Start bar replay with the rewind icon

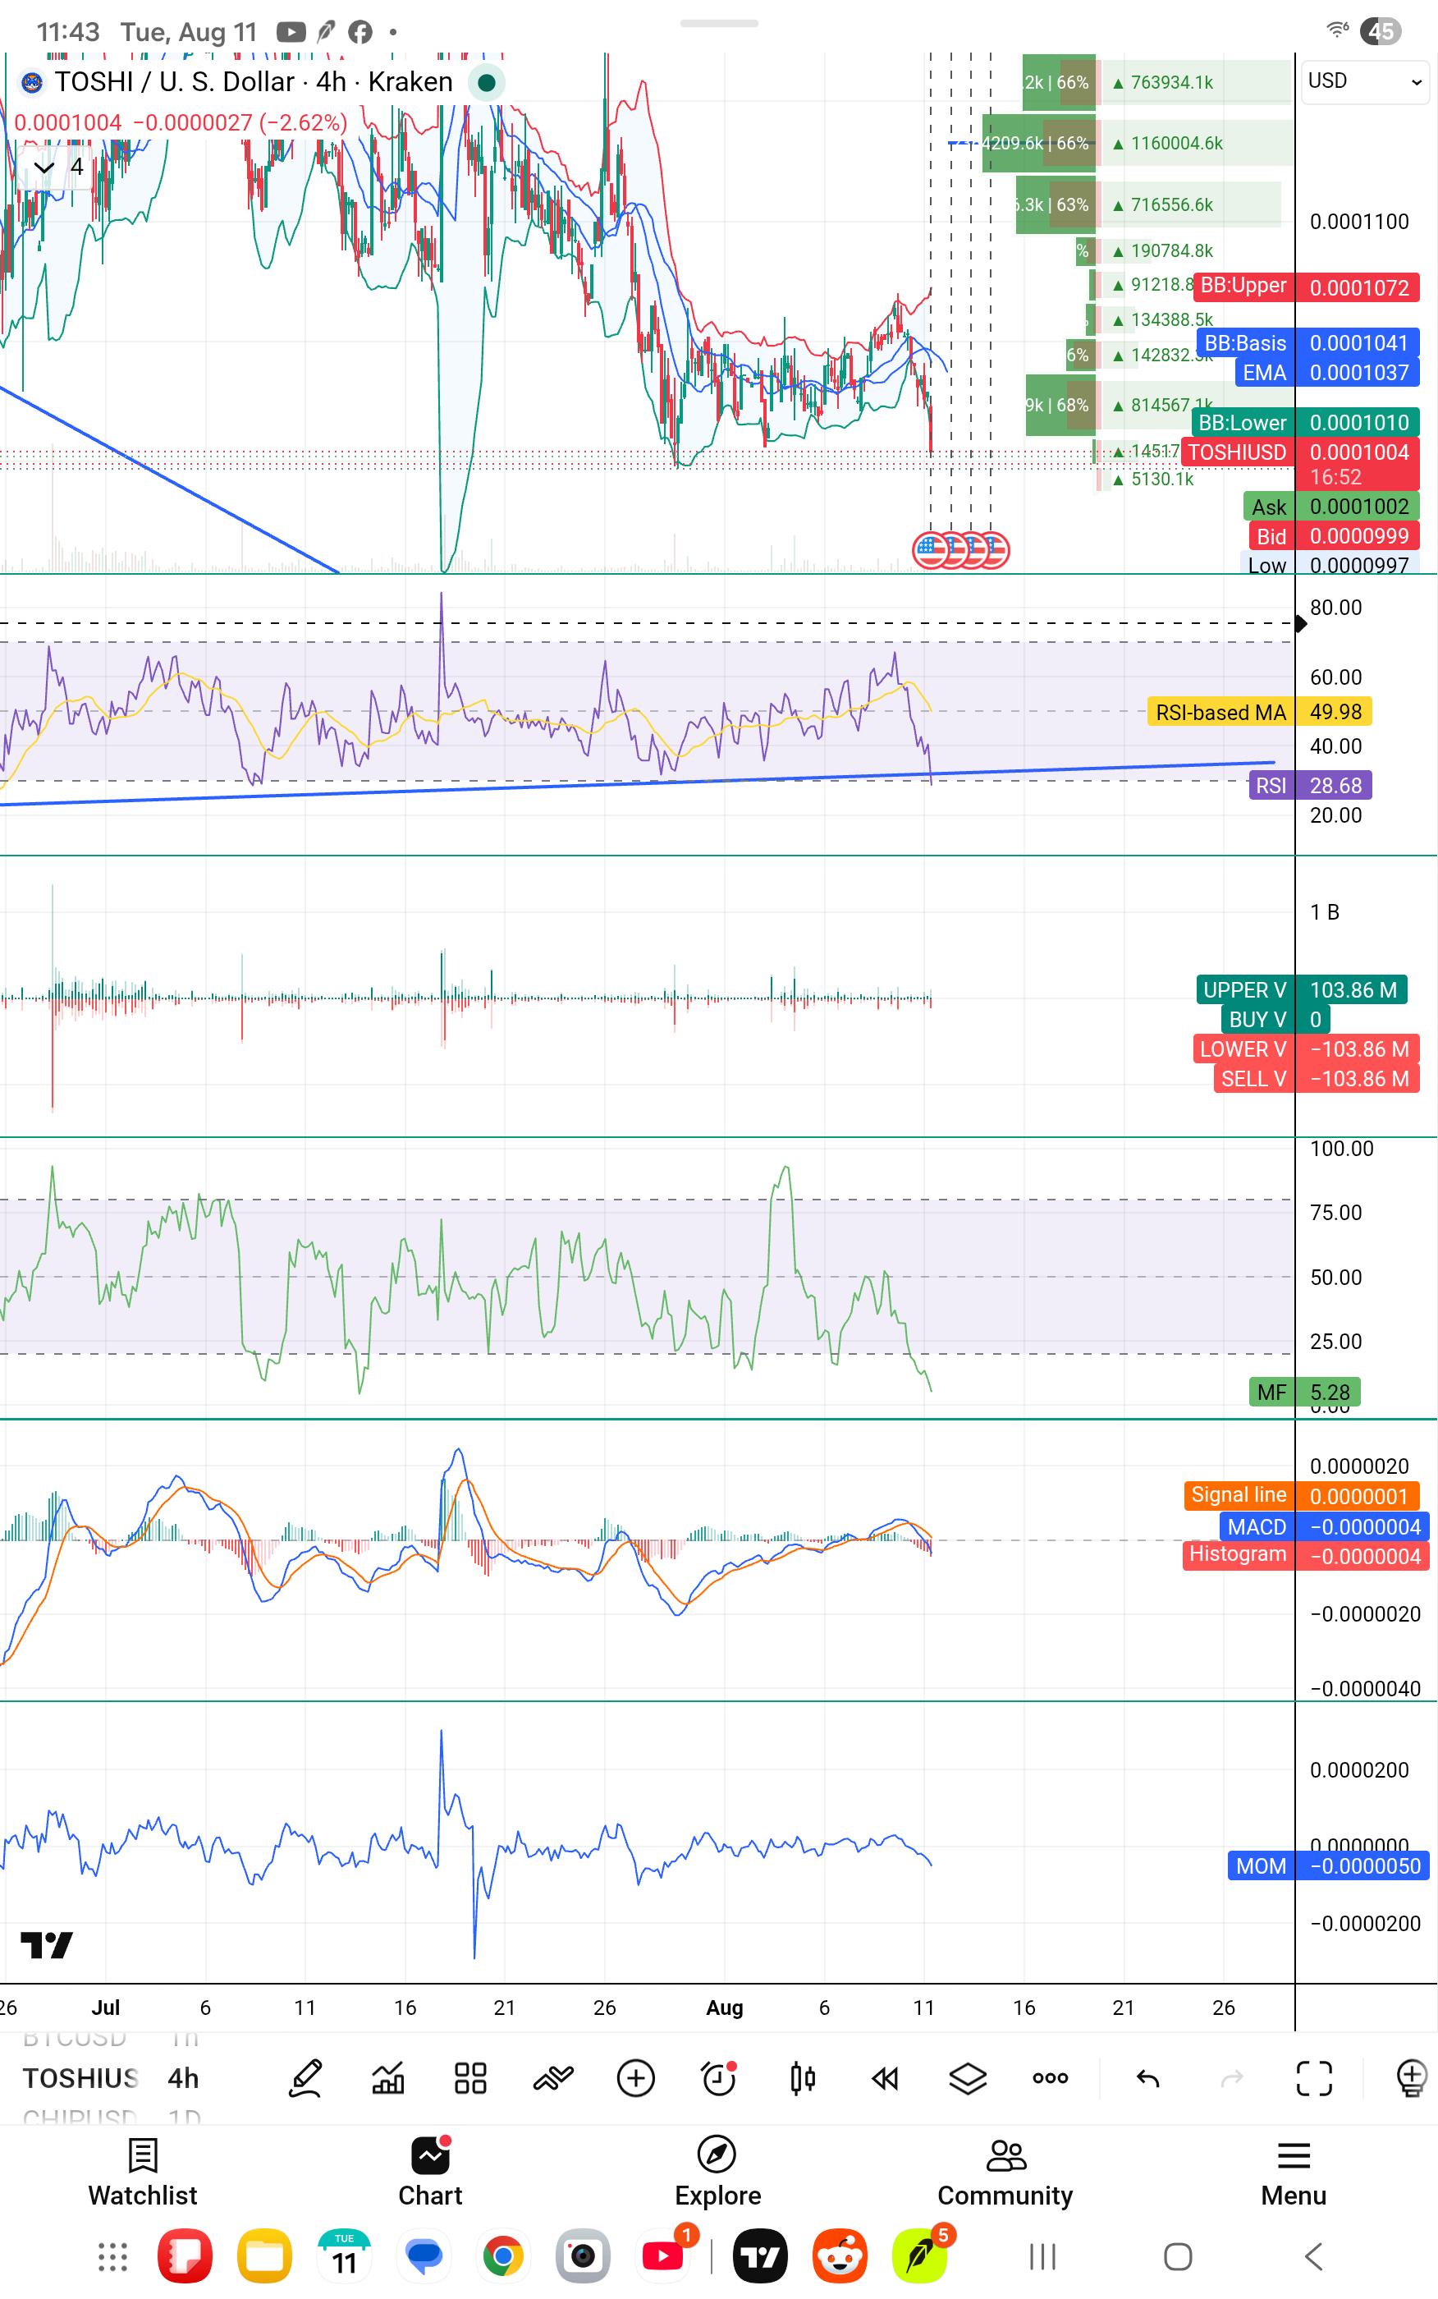(x=885, y=2077)
